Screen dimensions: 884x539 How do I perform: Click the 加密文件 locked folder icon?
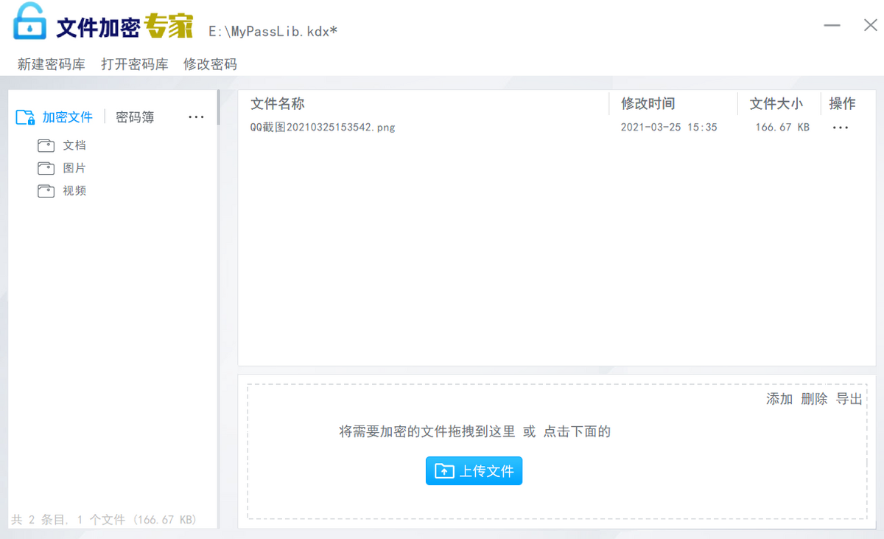pos(25,117)
